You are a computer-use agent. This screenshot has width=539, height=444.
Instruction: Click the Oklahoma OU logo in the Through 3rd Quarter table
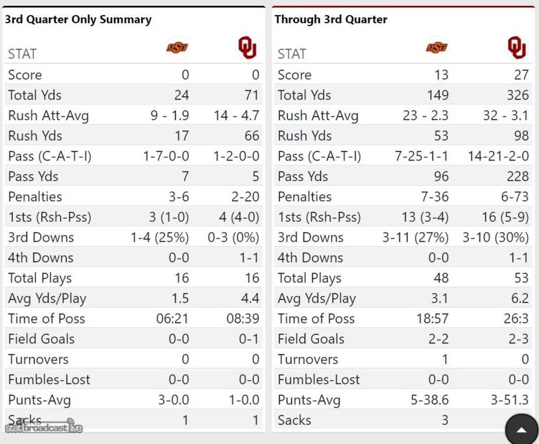(x=517, y=48)
